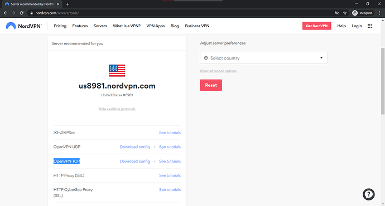Click the page vertical scrollbar thumb

[383, 81]
